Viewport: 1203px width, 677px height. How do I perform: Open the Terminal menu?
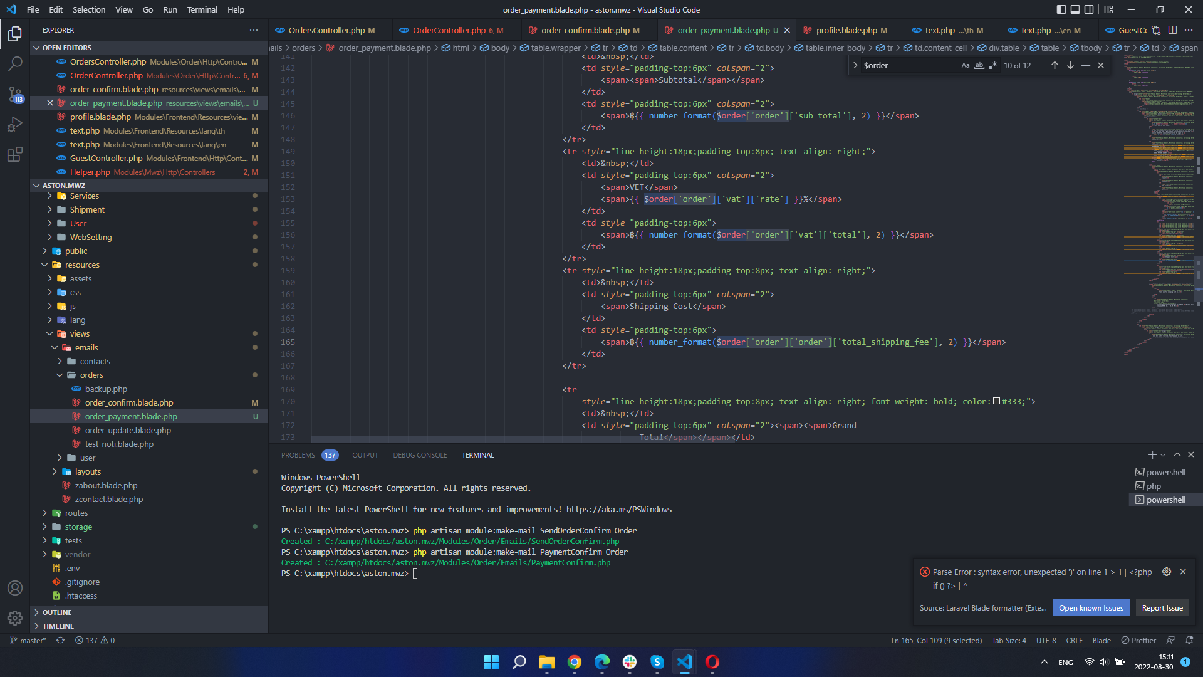coord(202,9)
